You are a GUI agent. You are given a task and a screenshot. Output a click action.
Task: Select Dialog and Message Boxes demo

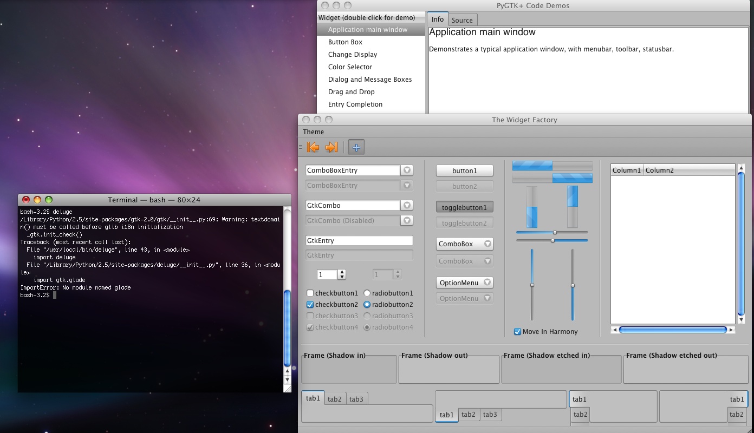pos(372,80)
